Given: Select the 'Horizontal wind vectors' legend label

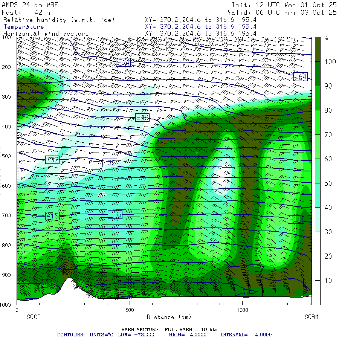Looking at the screenshot, I should pyautogui.click(x=46, y=34).
